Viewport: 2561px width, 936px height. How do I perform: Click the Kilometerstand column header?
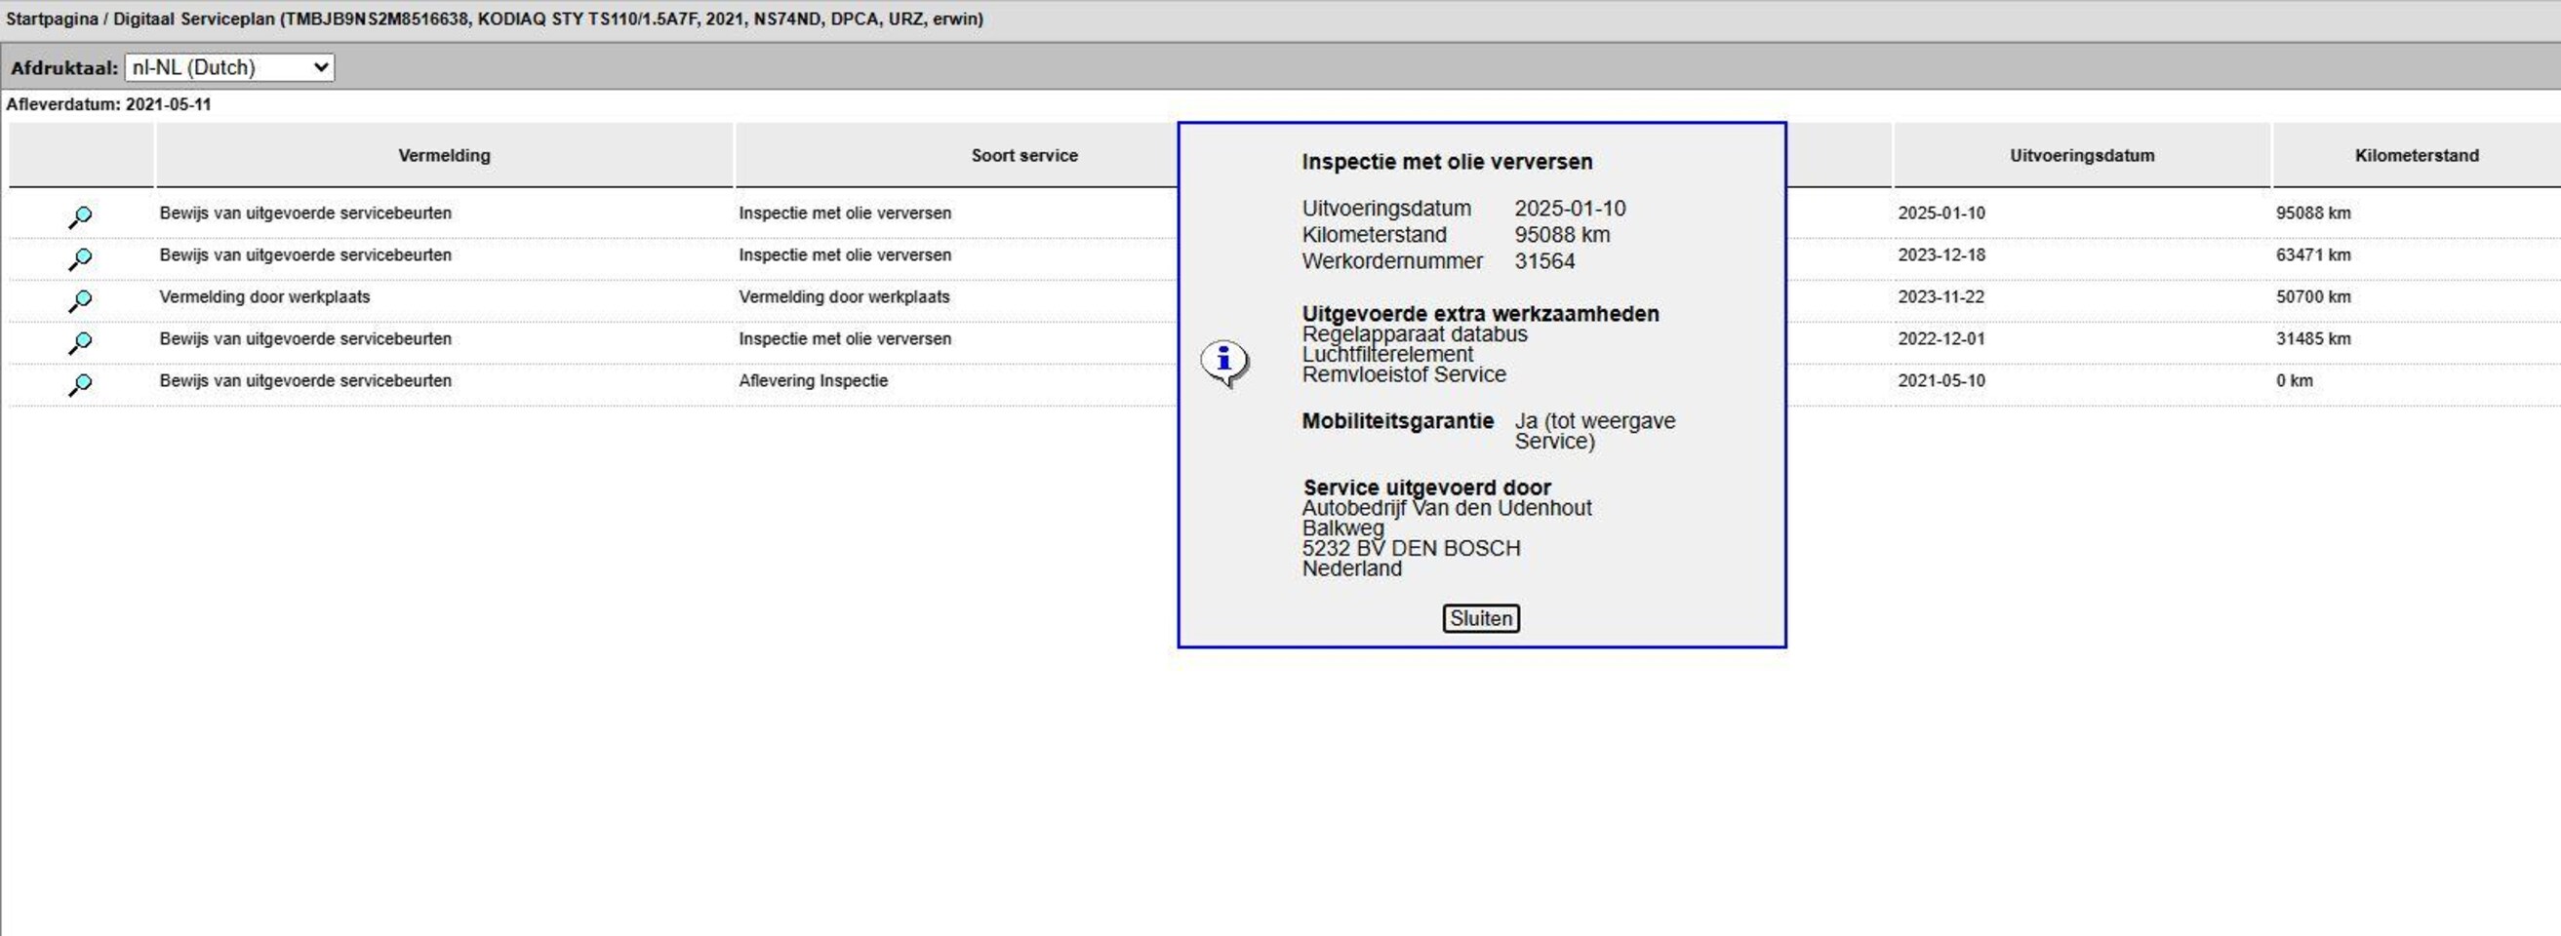(2416, 155)
